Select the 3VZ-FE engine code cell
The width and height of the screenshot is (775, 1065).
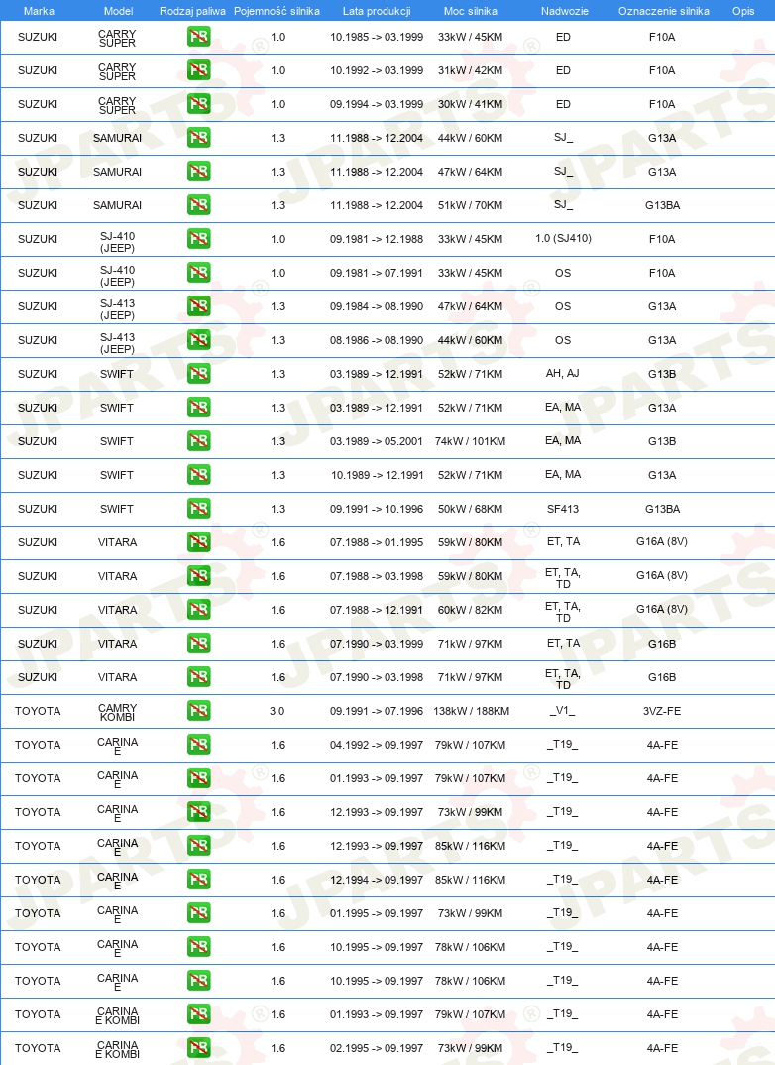[662, 711]
